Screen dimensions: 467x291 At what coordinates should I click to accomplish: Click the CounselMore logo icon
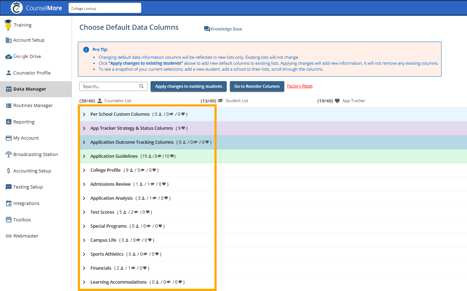point(17,8)
